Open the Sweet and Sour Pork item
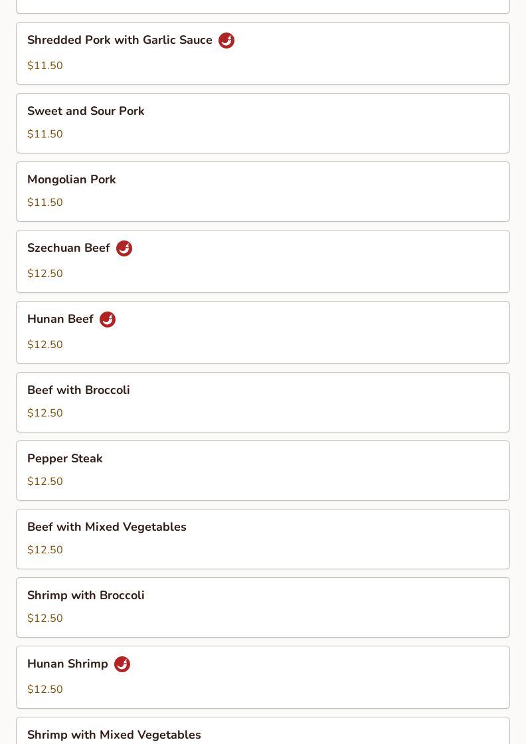 coord(86,111)
